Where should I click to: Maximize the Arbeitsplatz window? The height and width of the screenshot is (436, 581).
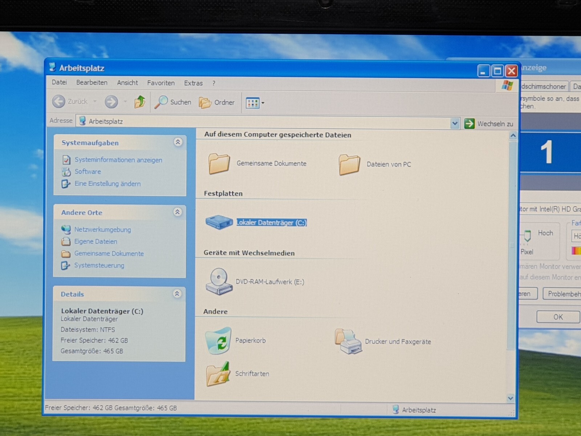pos(497,70)
